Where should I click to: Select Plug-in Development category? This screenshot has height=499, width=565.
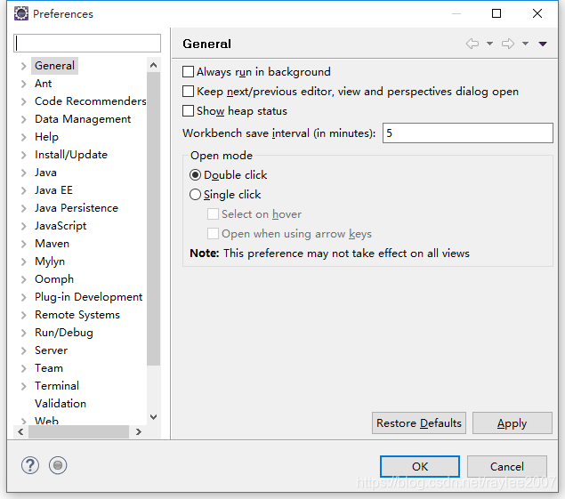click(89, 297)
